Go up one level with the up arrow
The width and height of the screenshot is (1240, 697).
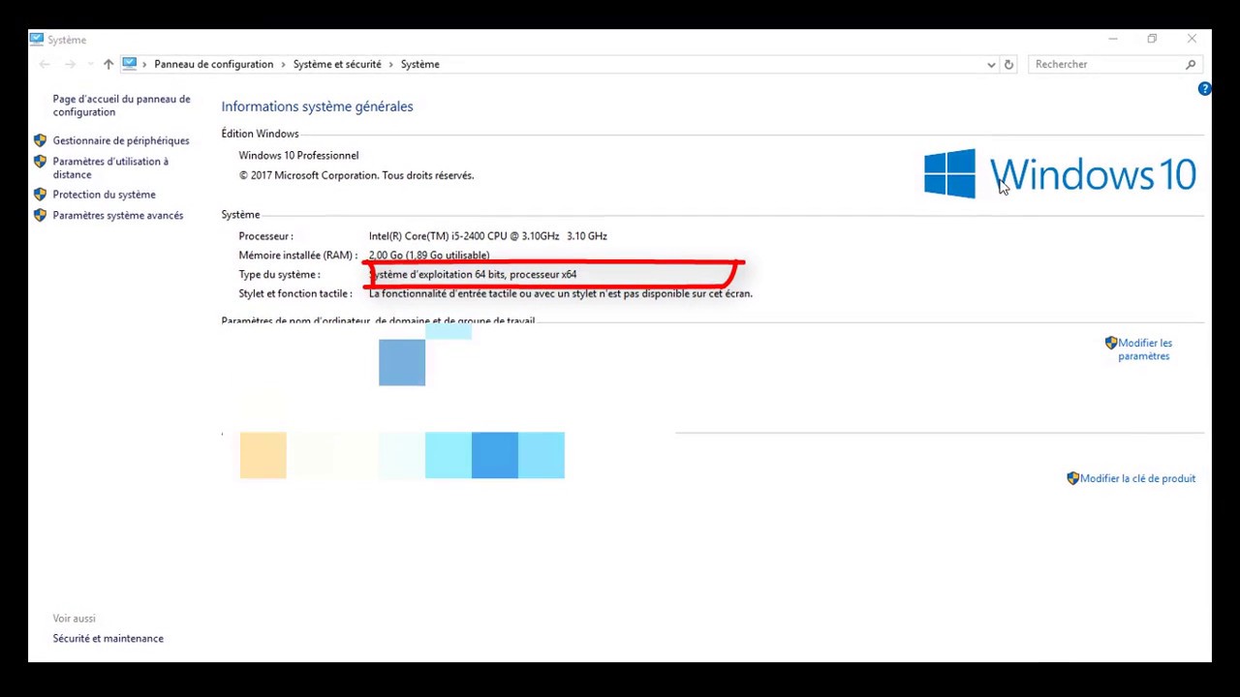point(108,64)
